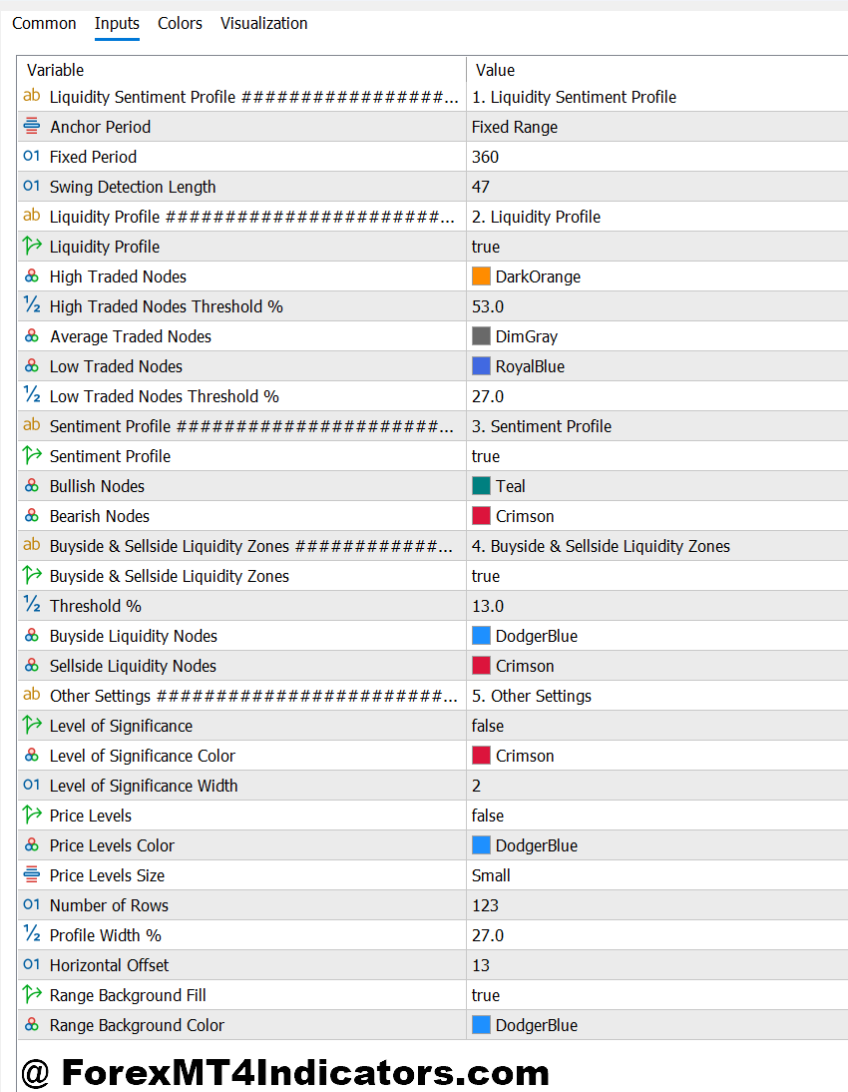Click the Level of Significance Width integer icon

[32, 785]
